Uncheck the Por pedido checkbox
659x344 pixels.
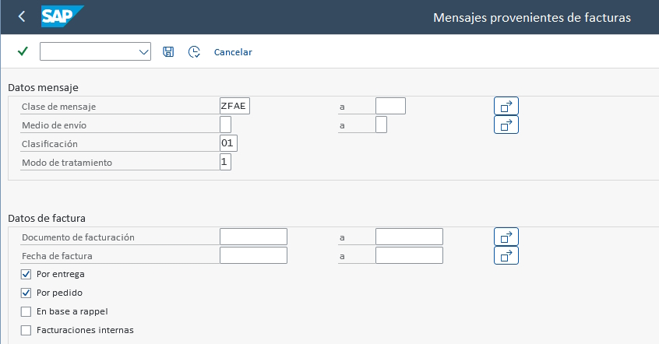pos(26,293)
